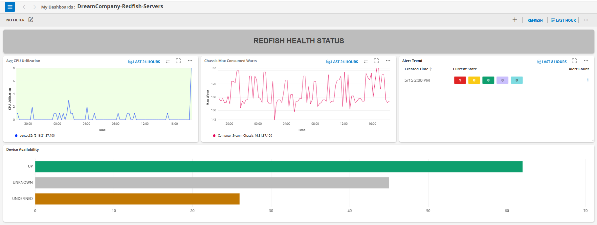Go forward with the right arrow
Image resolution: width=597 pixels, height=225 pixels.
[34, 7]
